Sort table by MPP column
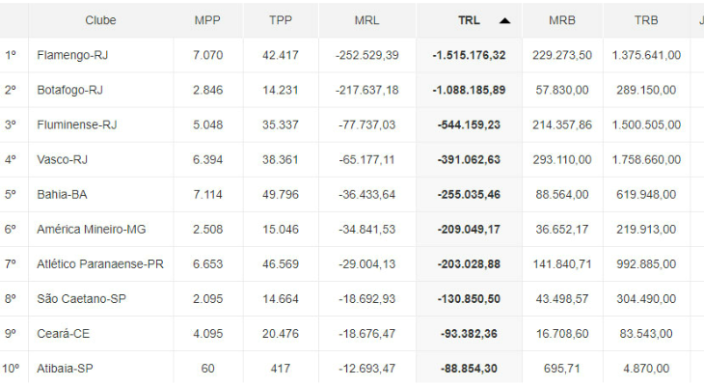The height and width of the screenshot is (386, 704). [x=206, y=20]
